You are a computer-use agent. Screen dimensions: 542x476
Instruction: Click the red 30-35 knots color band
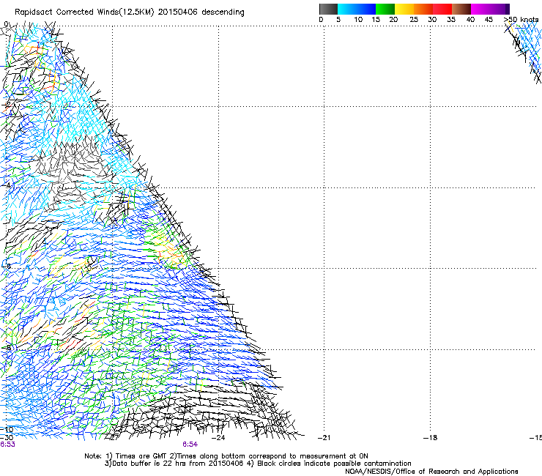coord(442,9)
